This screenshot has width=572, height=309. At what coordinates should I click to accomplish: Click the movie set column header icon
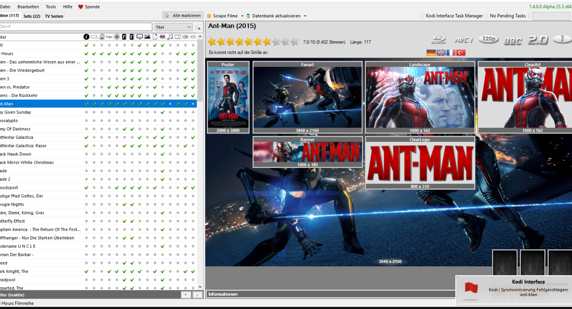185,37
